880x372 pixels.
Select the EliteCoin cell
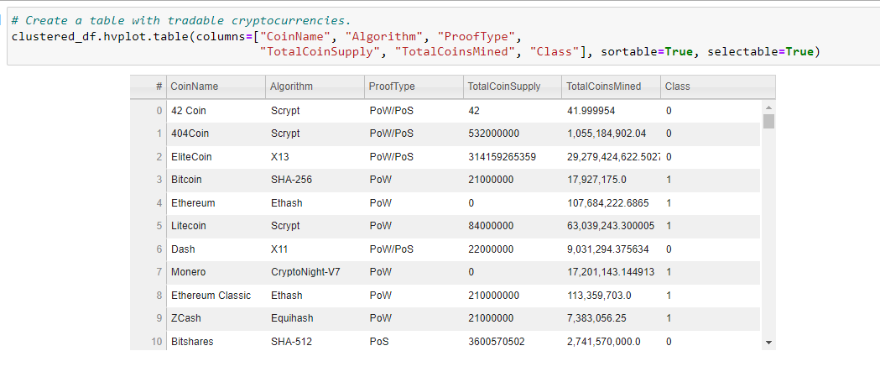point(216,157)
